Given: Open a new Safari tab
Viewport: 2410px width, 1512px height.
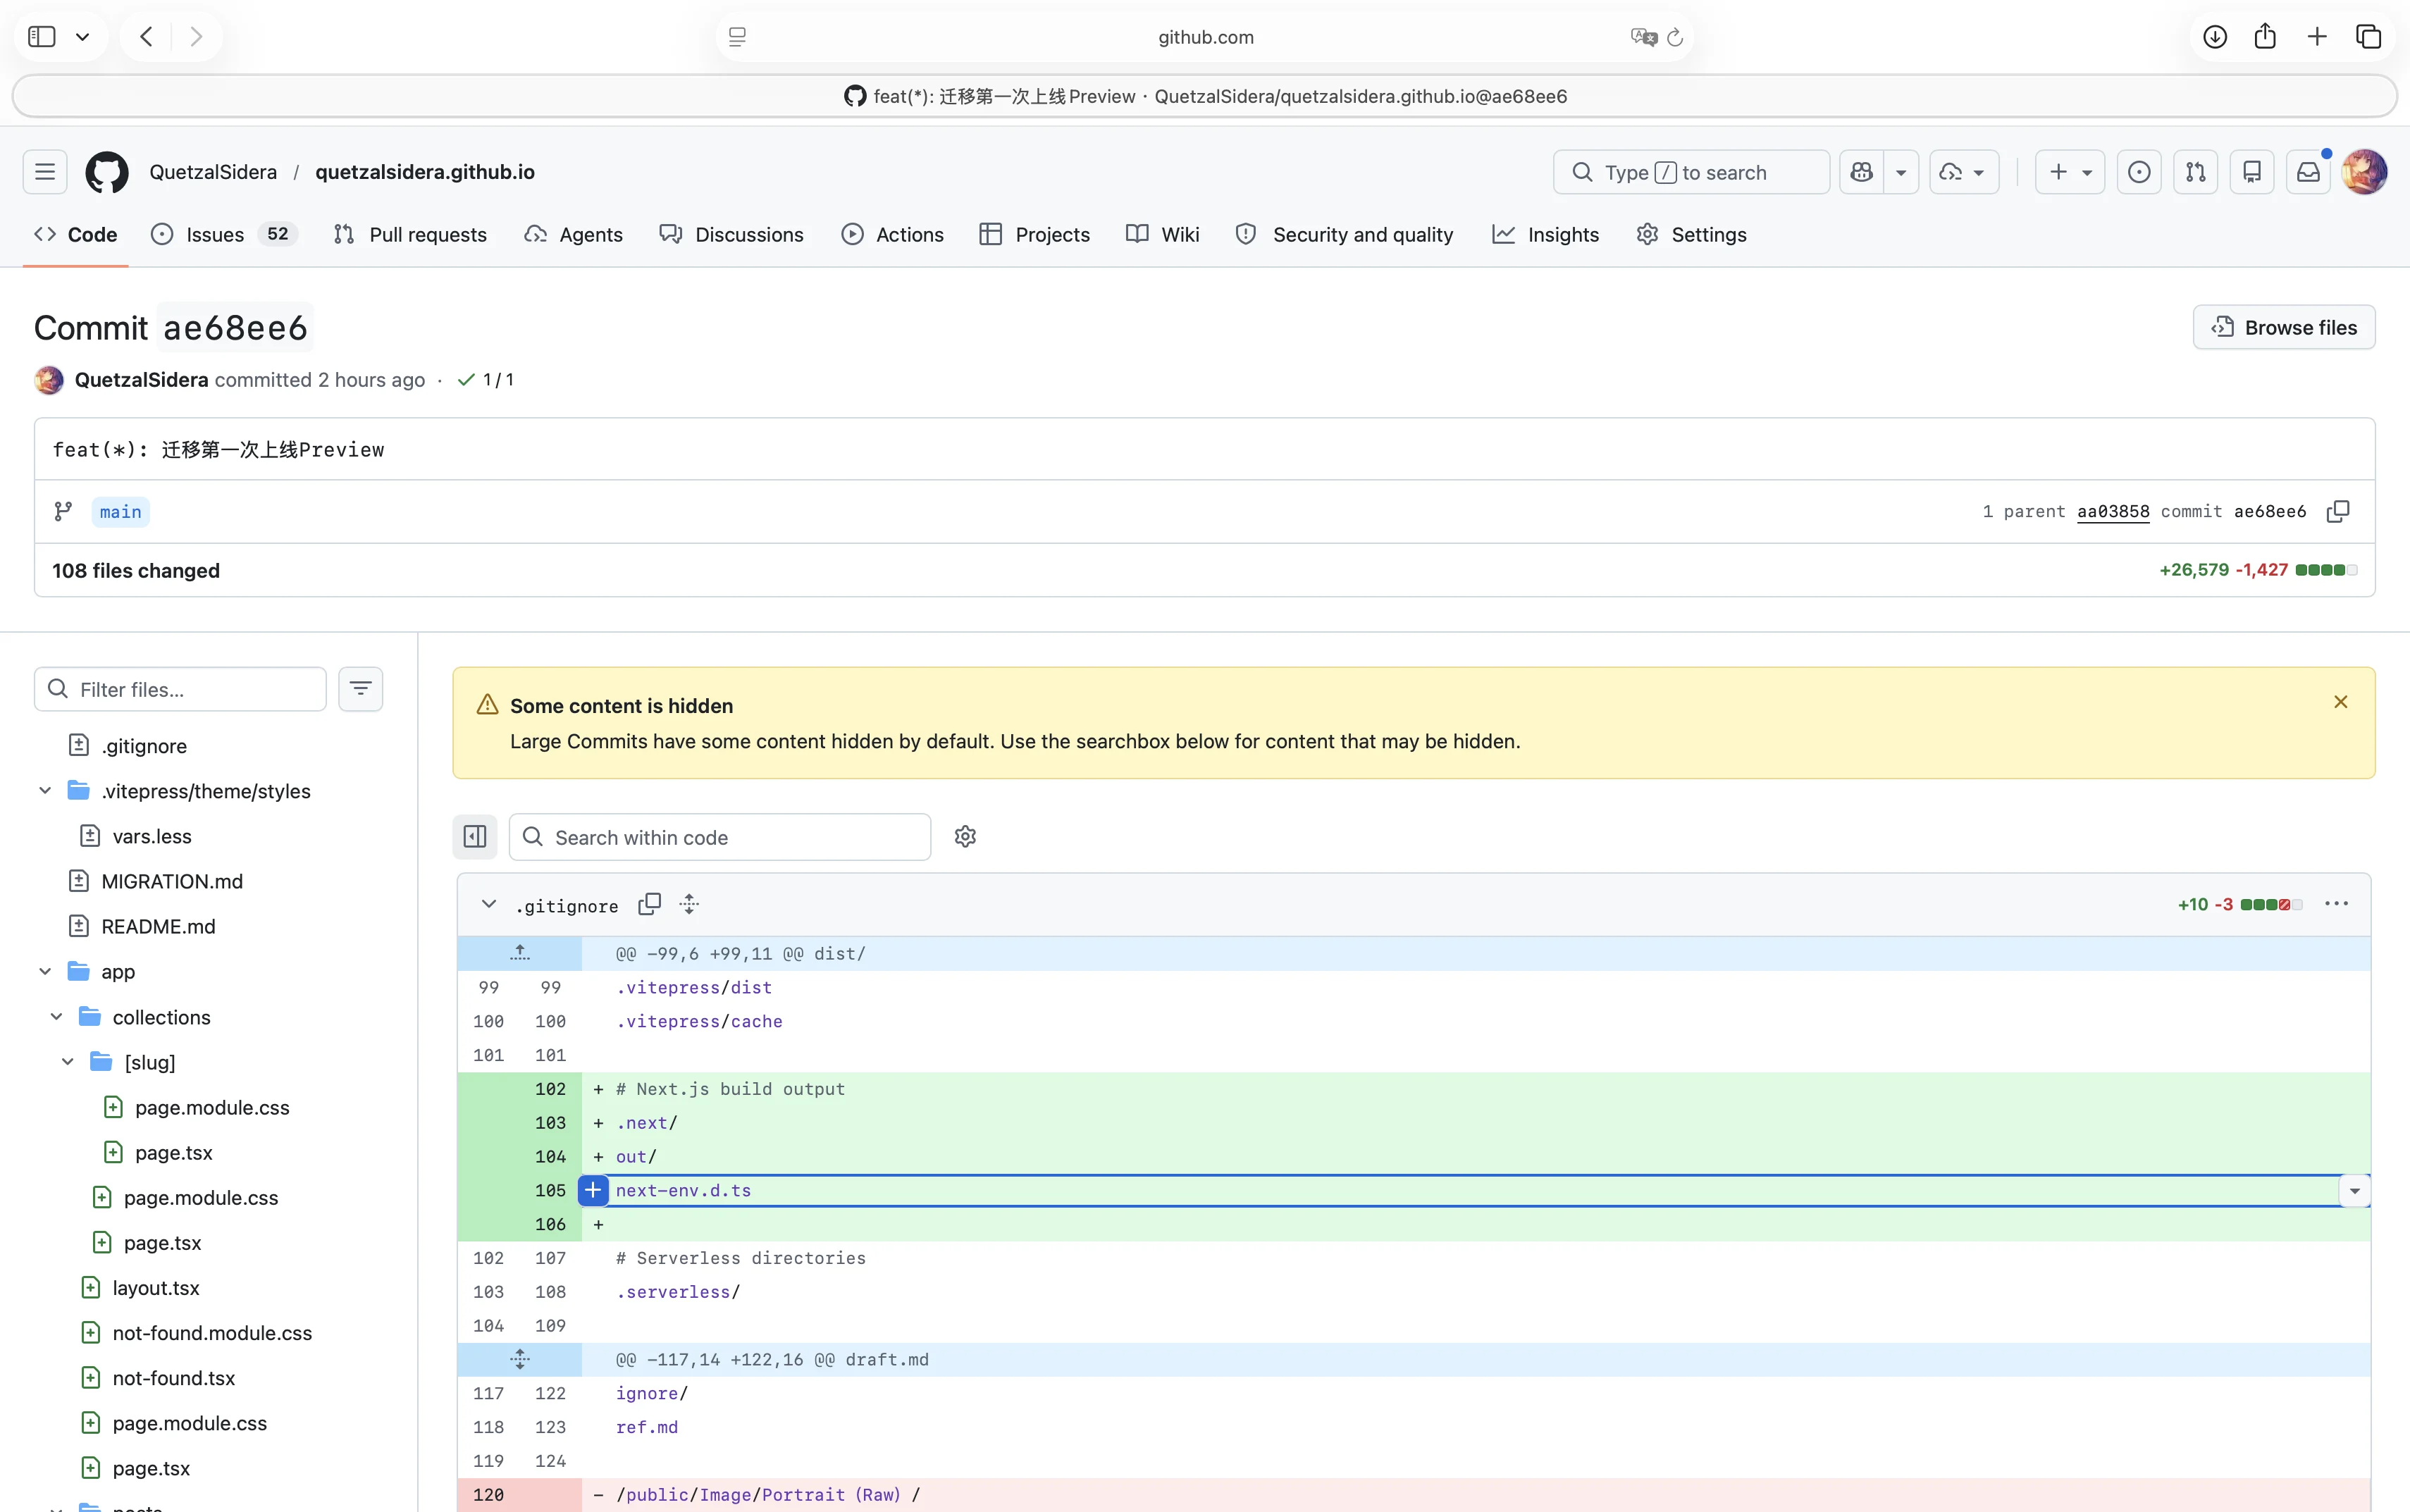Looking at the screenshot, I should pos(2317,37).
